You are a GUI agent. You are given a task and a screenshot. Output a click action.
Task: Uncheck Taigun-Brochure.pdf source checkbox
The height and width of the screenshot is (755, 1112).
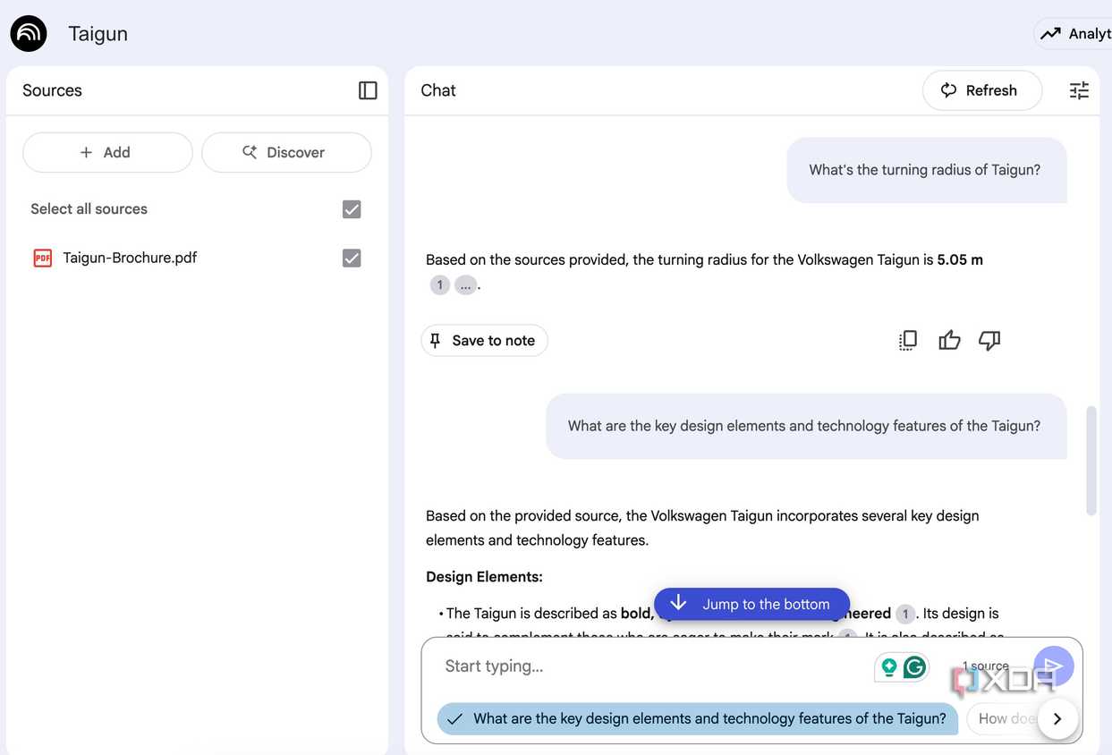[x=352, y=259]
